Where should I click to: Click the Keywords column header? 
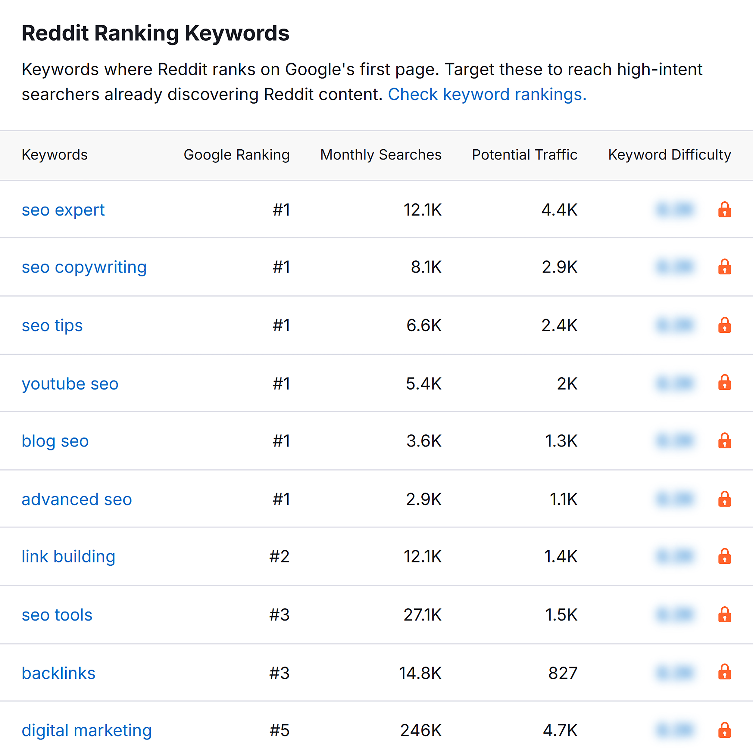click(x=55, y=155)
